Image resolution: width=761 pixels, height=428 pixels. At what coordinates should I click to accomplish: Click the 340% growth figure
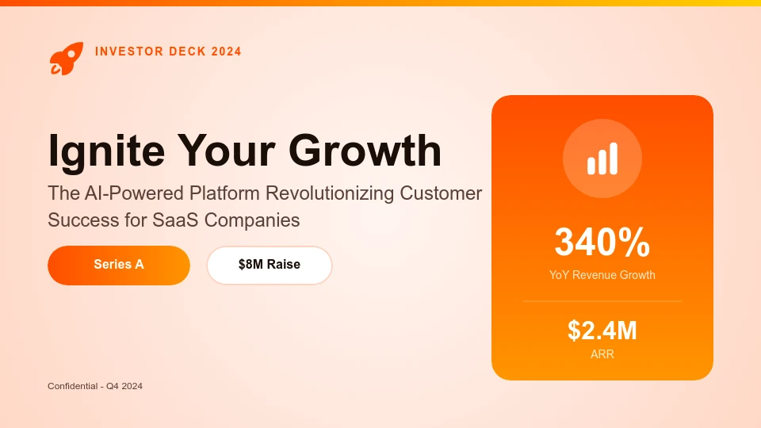pos(602,243)
